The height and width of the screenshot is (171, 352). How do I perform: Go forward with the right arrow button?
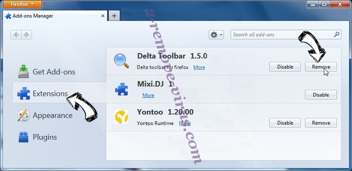26,35
